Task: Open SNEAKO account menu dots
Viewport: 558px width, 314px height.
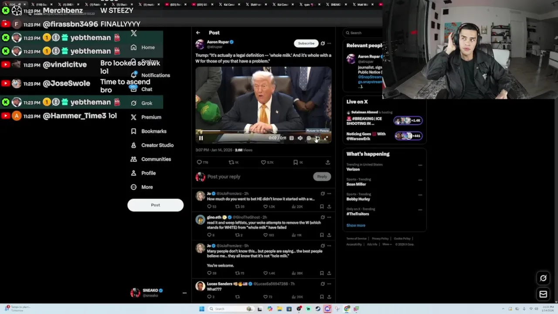Action: (x=184, y=293)
